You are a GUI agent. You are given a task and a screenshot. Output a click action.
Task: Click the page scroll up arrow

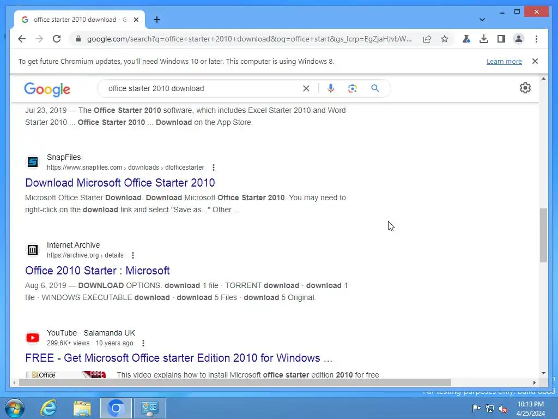tap(543, 79)
